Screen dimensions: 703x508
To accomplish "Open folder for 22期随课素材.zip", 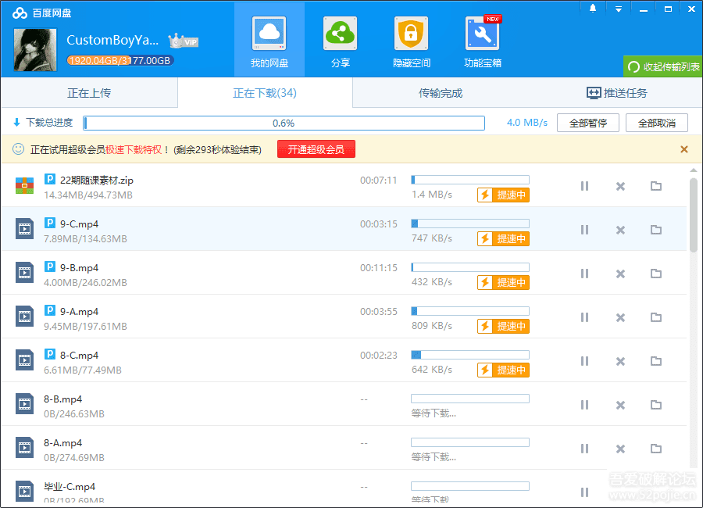I will pyautogui.click(x=656, y=186).
